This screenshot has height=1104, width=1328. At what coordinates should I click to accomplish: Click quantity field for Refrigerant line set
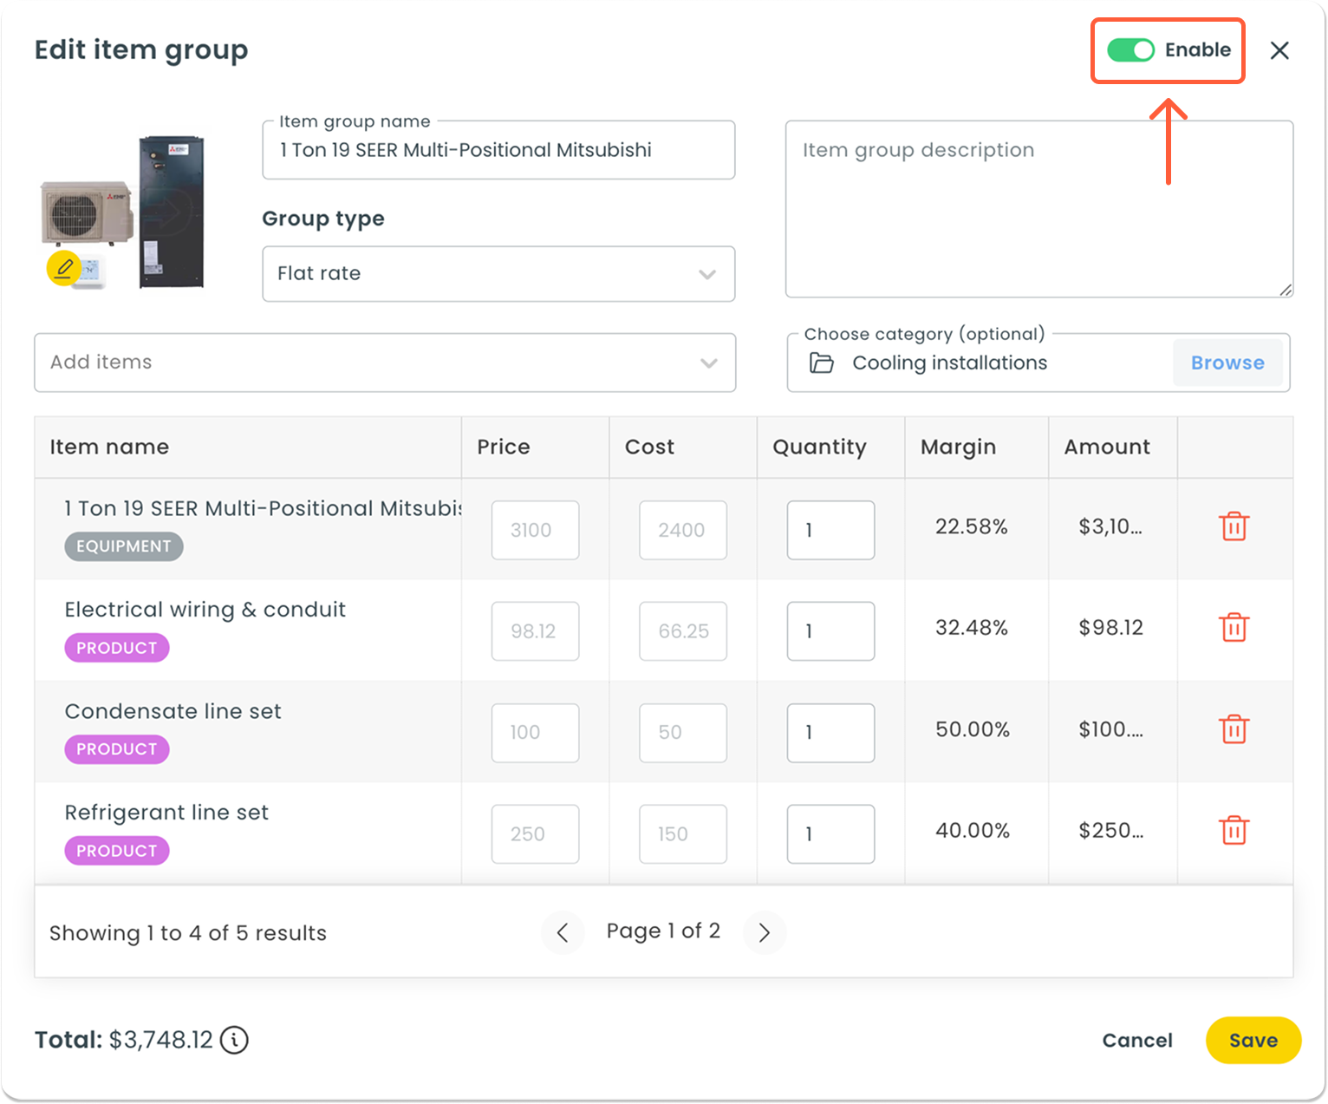830,834
